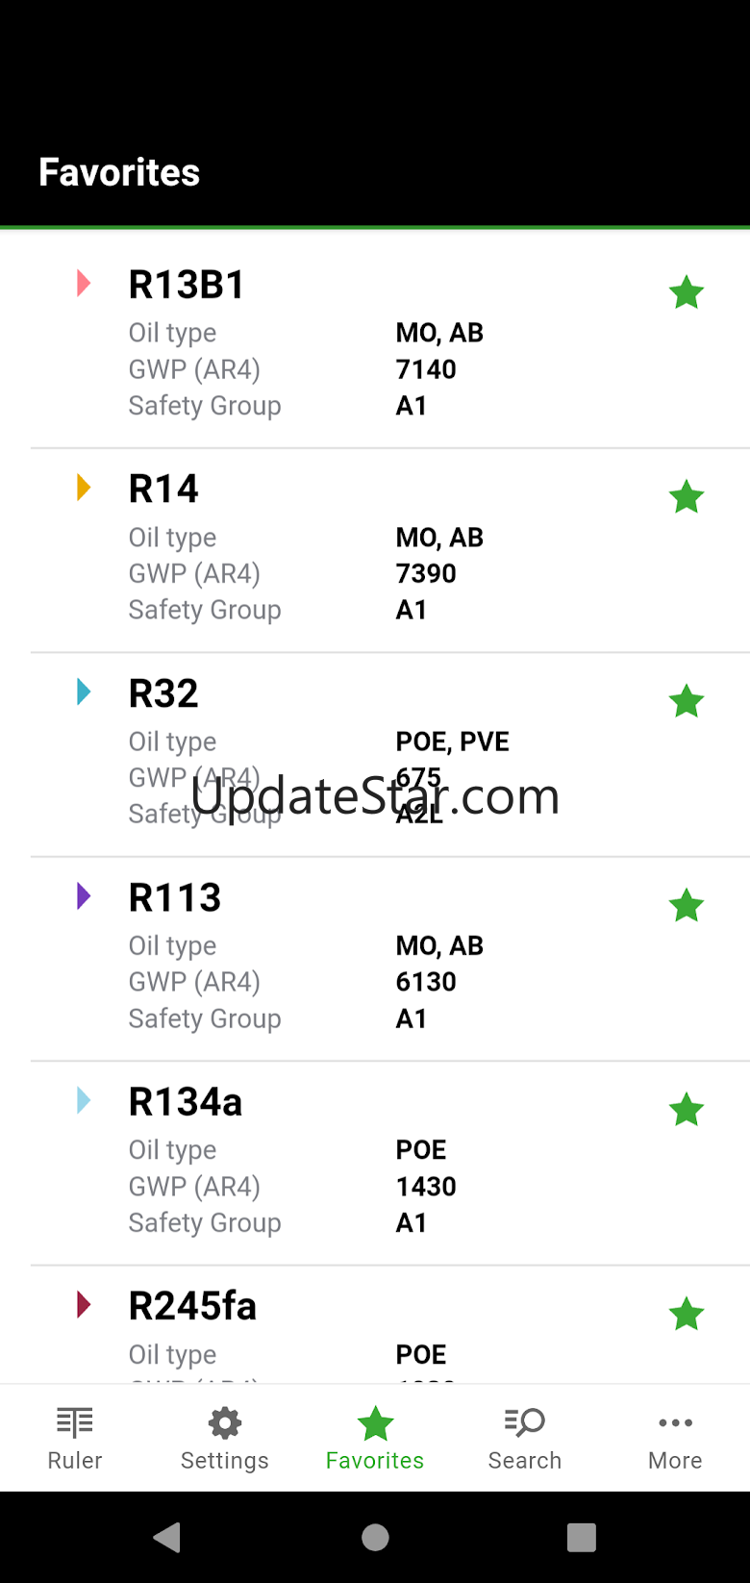Tap the Favorites star tab icon
750x1583 pixels.
(x=375, y=1423)
